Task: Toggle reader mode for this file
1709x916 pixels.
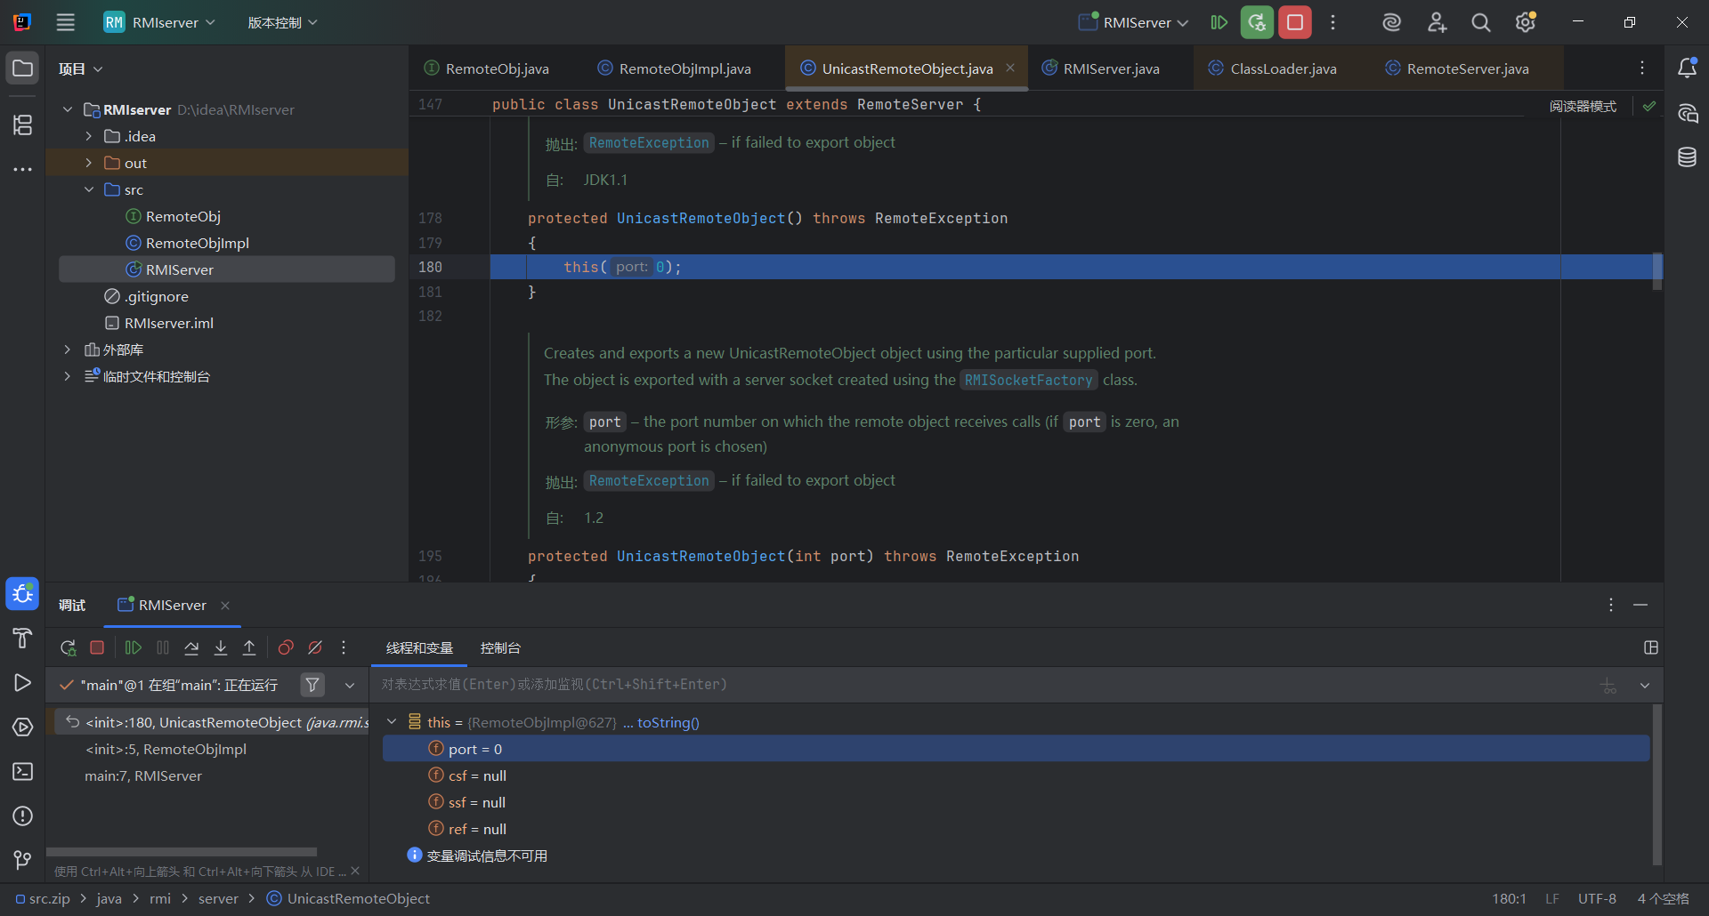Action: 1583,106
